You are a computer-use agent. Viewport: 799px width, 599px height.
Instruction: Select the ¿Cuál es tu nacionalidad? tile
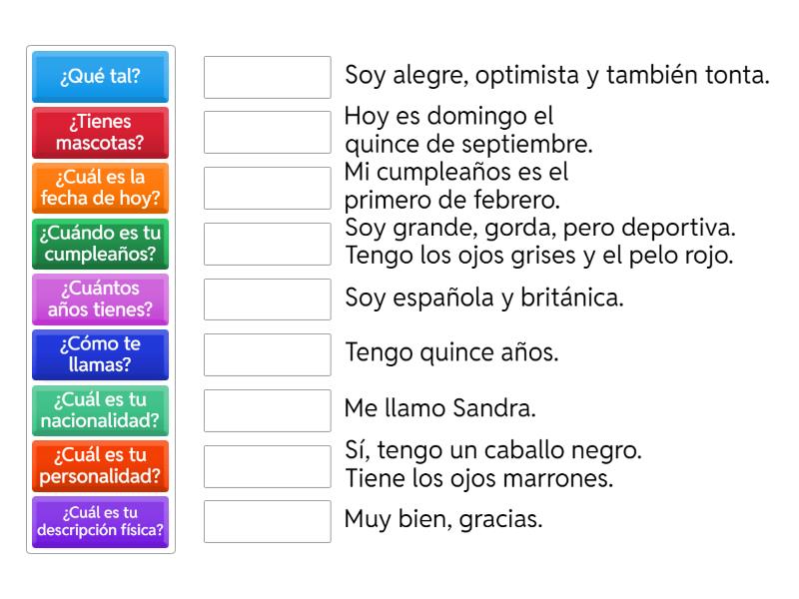(100, 410)
